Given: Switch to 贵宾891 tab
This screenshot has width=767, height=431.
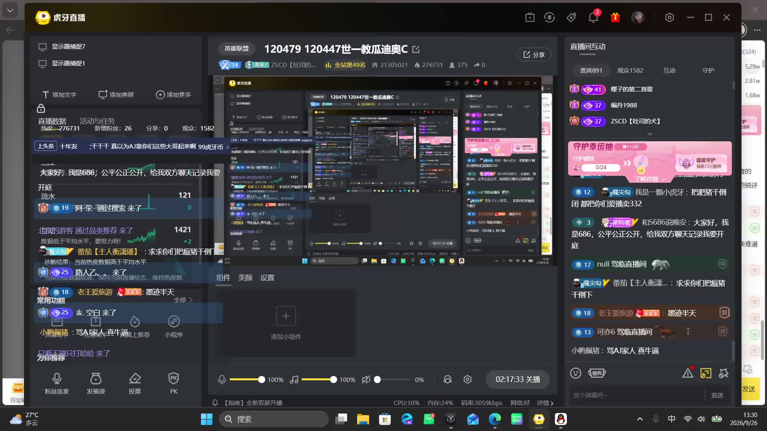Looking at the screenshot, I should (591, 70).
